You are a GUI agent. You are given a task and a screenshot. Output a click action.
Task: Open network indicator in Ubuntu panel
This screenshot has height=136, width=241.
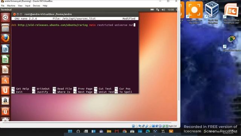pos(157,9)
